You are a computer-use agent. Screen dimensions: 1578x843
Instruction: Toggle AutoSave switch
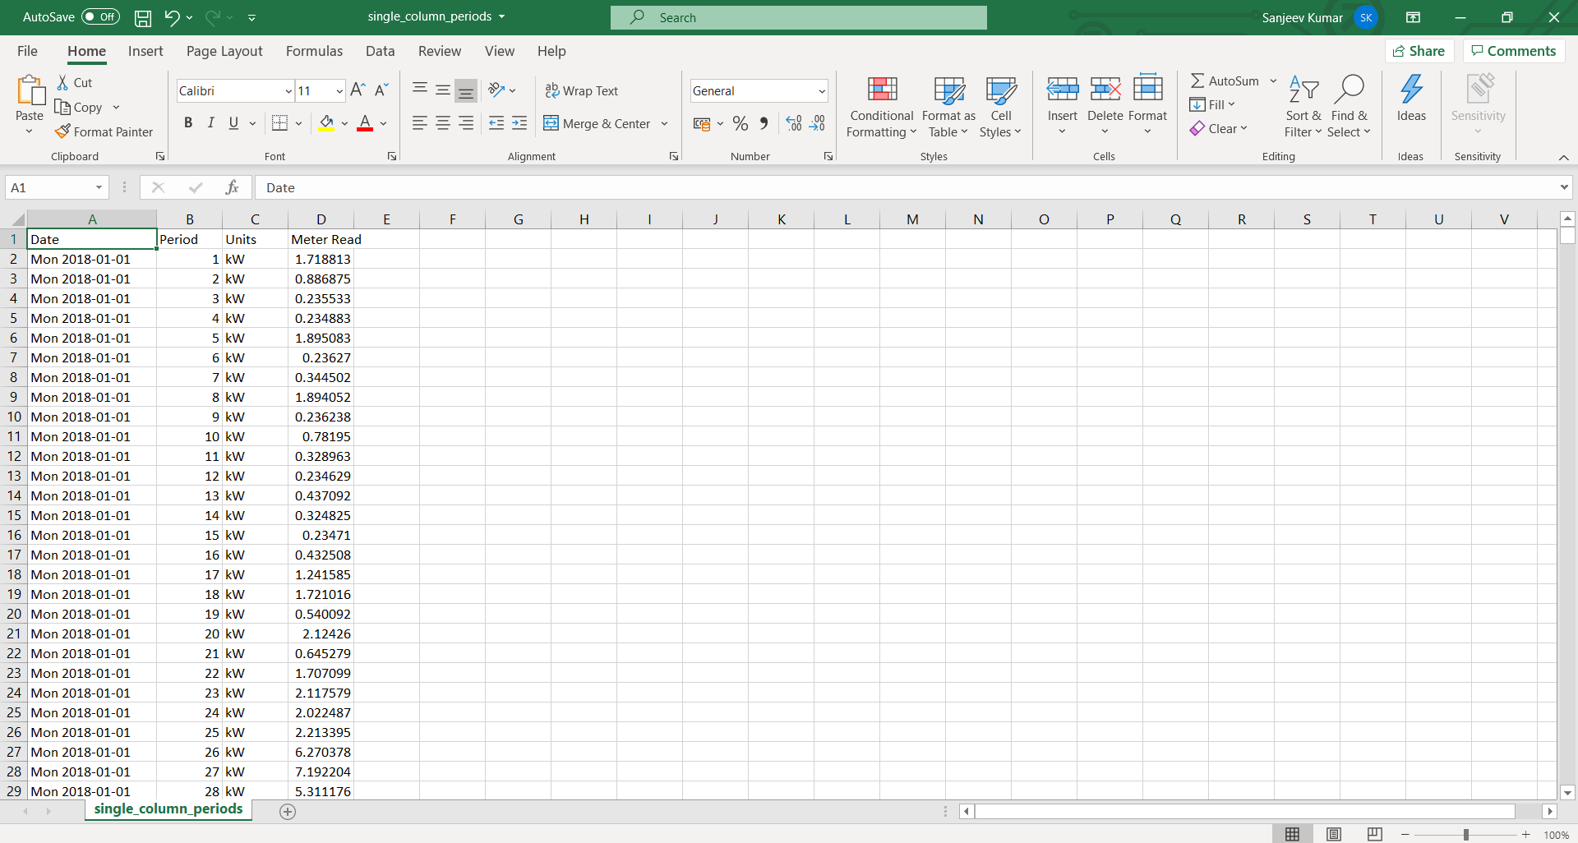pyautogui.click(x=100, y=16)
